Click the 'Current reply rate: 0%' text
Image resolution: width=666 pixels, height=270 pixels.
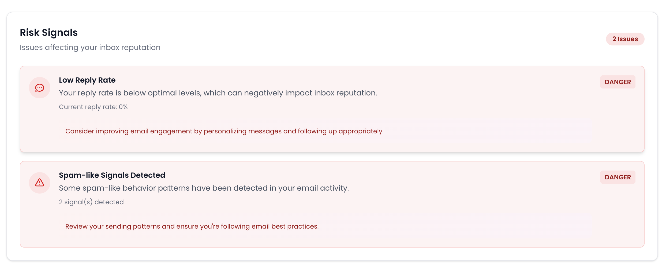[93, 107]
